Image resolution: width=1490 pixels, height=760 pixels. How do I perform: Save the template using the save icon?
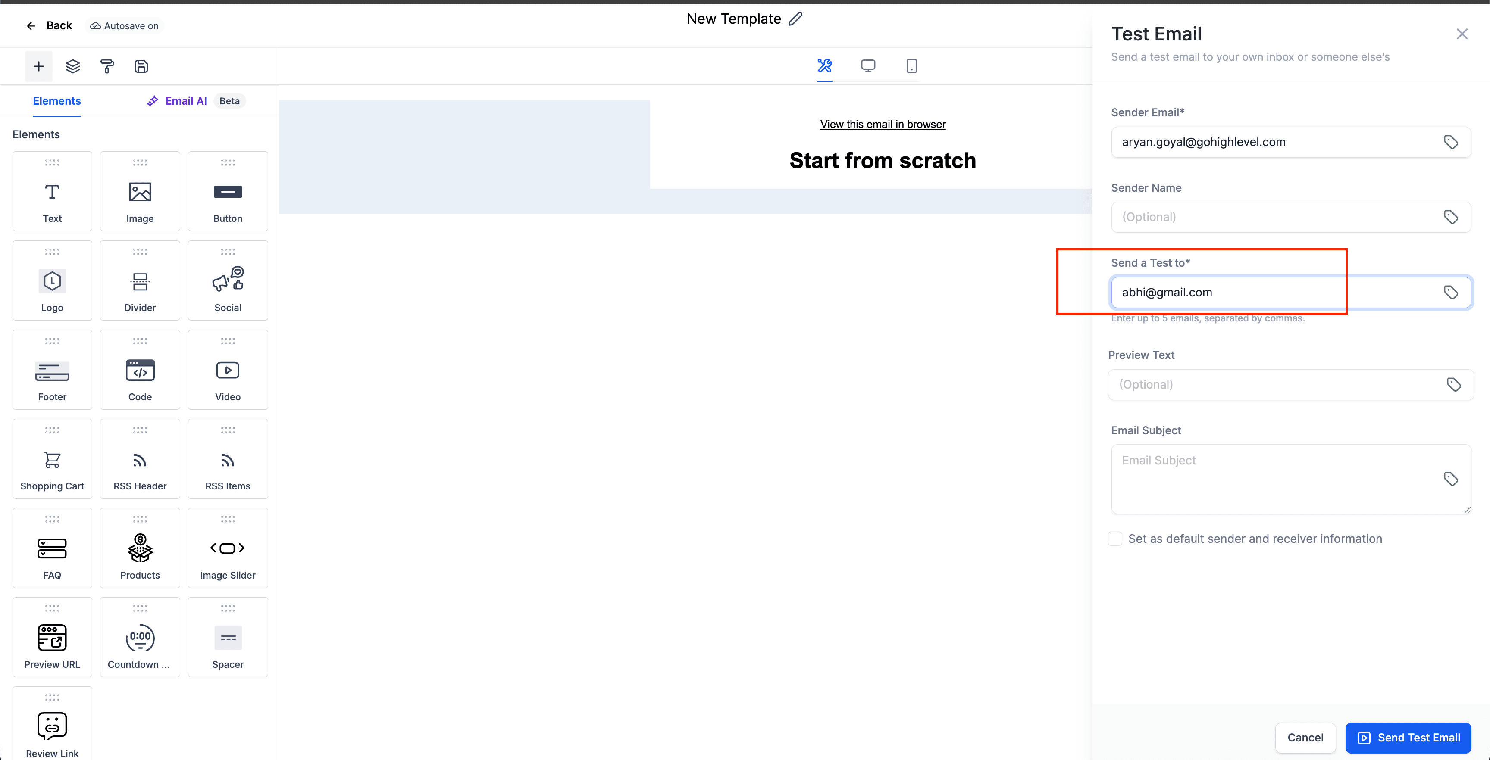tap(141, 66)
